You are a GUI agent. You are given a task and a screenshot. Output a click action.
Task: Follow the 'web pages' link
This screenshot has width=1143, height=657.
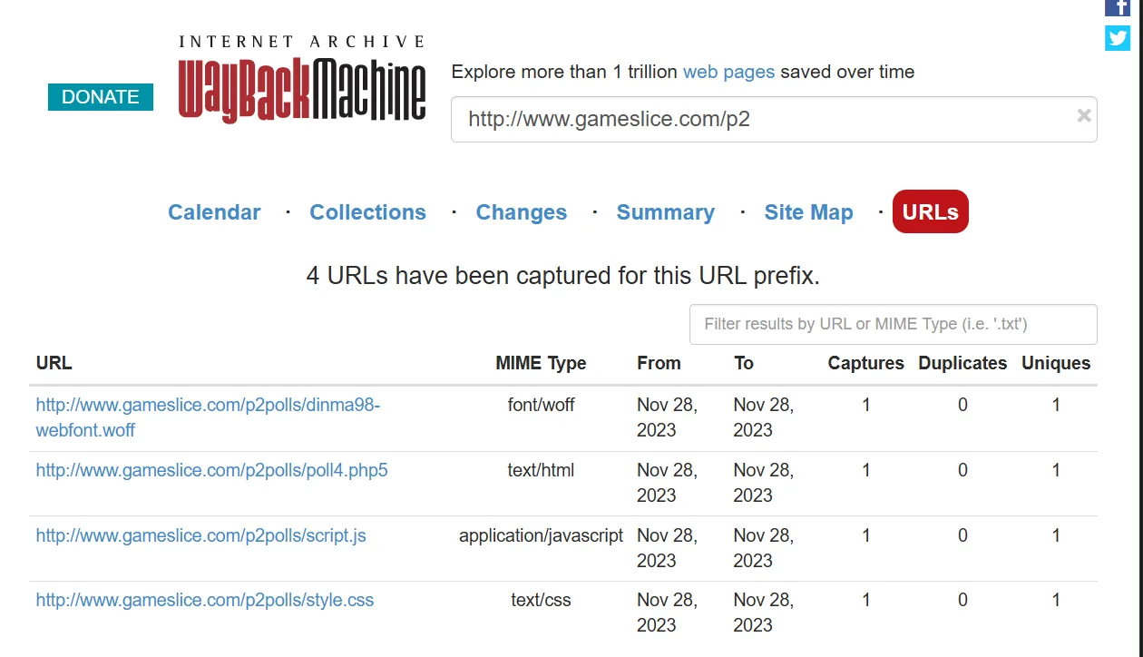[x=728, y=72]
